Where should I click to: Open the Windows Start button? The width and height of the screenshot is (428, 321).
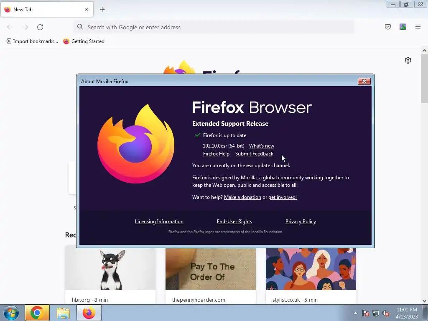(x=11, y=313)
